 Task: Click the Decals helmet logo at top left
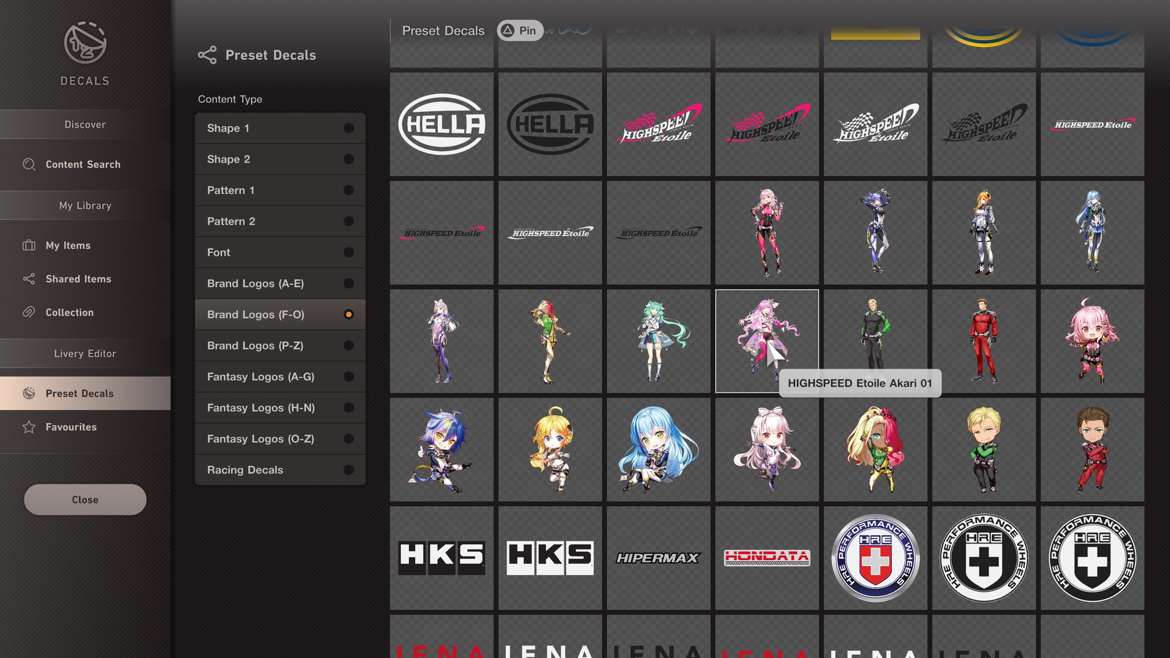tap(84, 44)
